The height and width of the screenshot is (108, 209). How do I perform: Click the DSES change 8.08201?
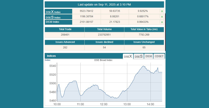[115, 16]
